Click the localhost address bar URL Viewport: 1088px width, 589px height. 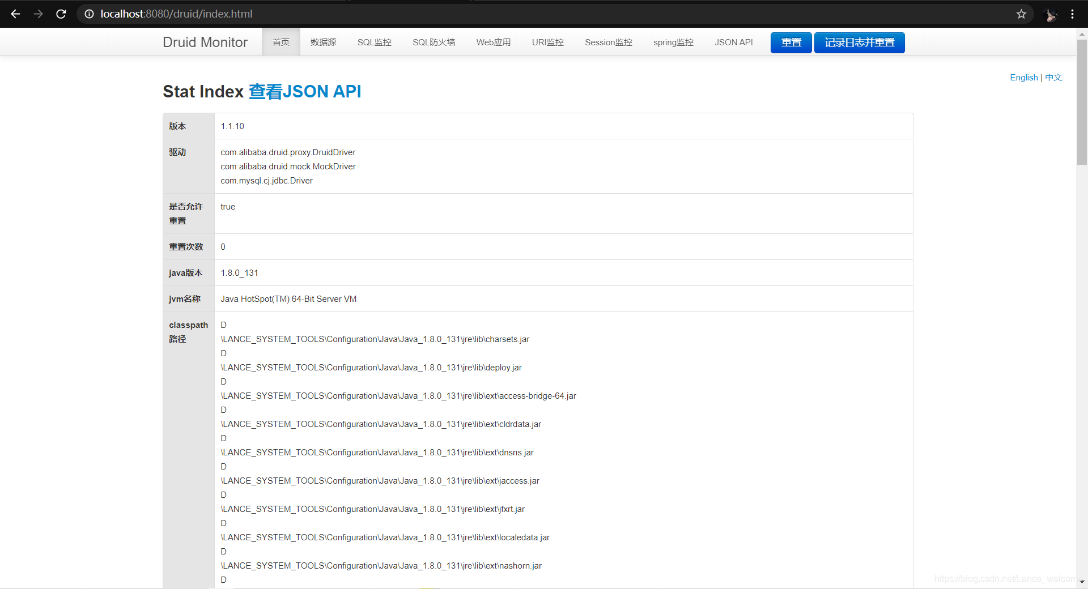click(x=176, y=14)
